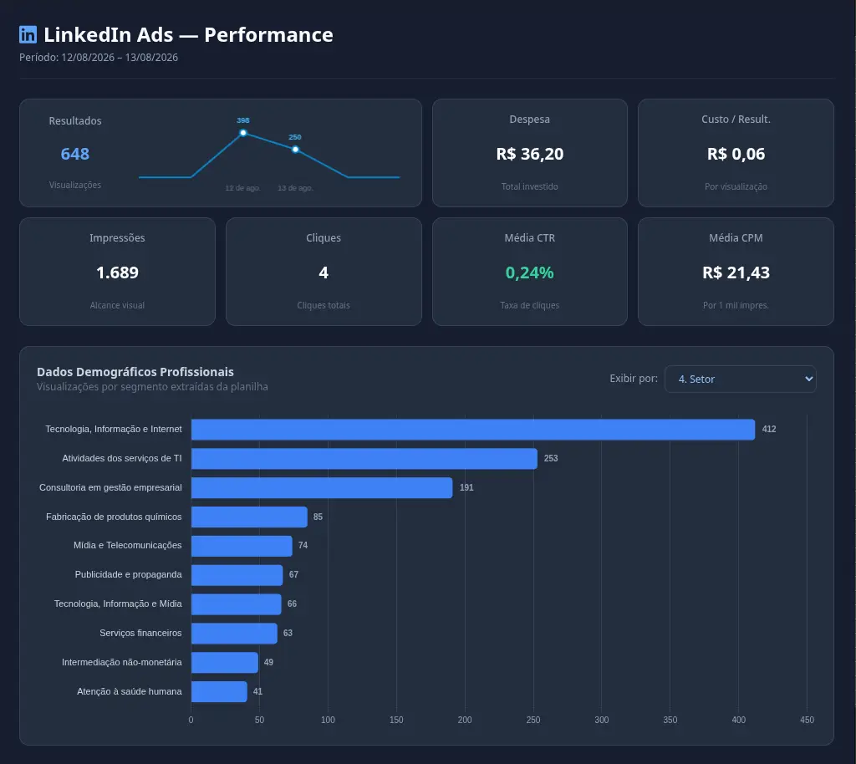Click the 250 data point on Resultados chart
Screen dimensions: 856x764
(295, 149)
